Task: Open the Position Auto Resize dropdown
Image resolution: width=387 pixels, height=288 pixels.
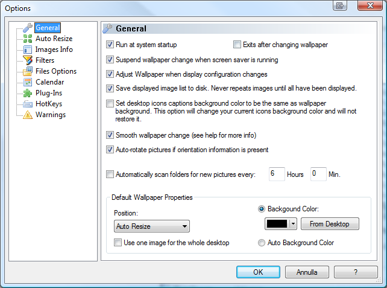Action: click(x=152, y=226)
